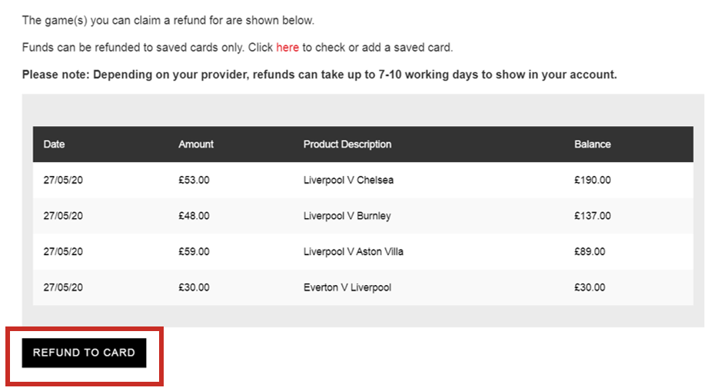Click the £59.00 amount cell
Image resolution: width=714 pixels, height=391 pixels.
194,252
